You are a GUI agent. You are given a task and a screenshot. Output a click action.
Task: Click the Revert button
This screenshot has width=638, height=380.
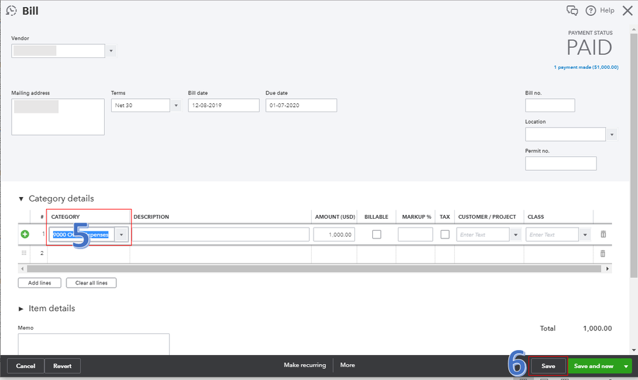tap(62, 366)
